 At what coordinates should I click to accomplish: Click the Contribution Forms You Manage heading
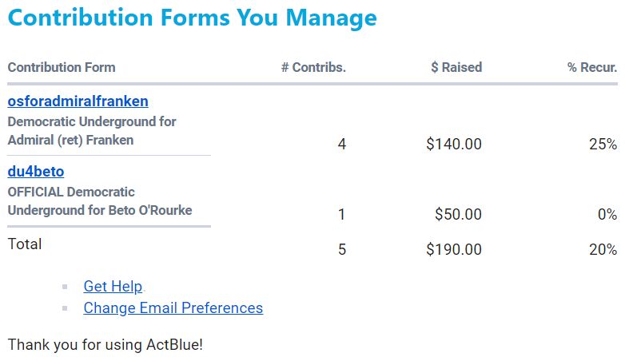(192, 18)
